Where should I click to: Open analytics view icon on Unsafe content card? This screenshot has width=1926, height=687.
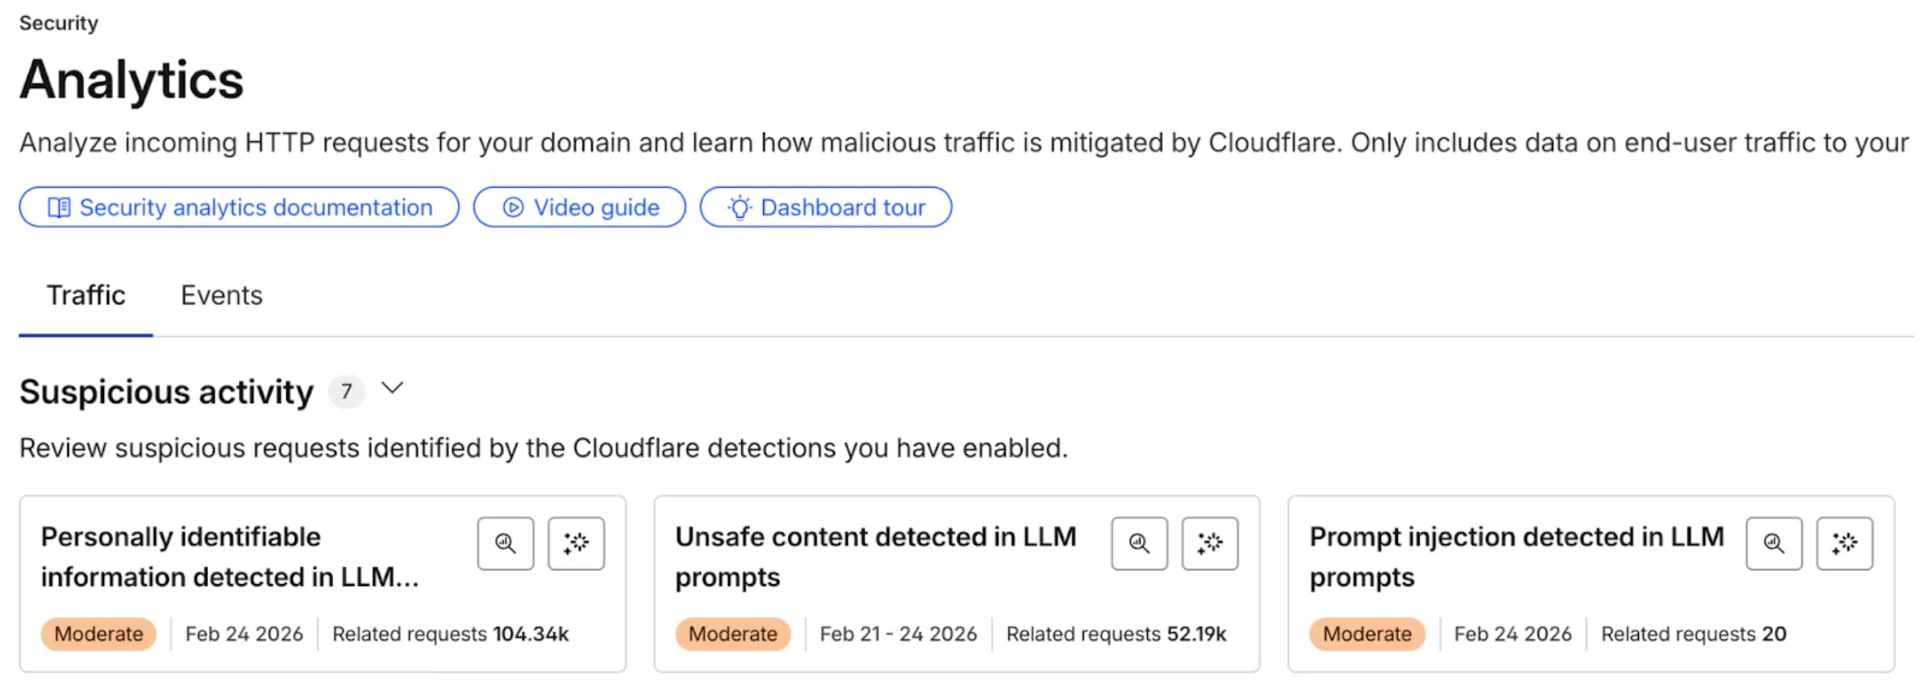pos(1139,543)
